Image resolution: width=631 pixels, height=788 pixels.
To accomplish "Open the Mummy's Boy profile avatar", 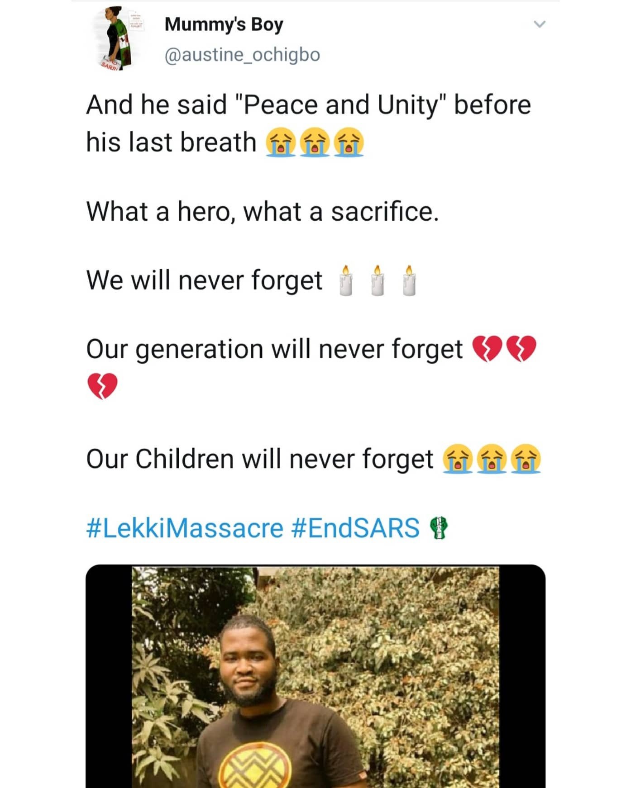I will click(x=119, y=39).
